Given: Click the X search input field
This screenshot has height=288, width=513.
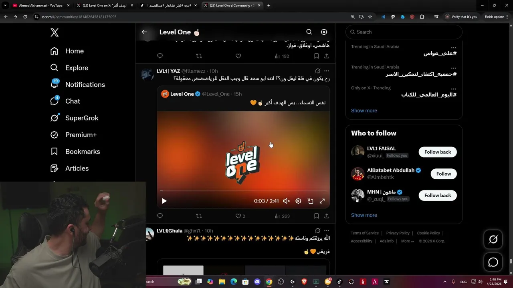Looking at the screenshot, I should click(404, 32).
